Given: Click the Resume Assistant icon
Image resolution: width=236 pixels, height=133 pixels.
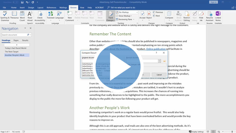Looking at the screenshot, I should pyautogui.click(x=209, y=16).
